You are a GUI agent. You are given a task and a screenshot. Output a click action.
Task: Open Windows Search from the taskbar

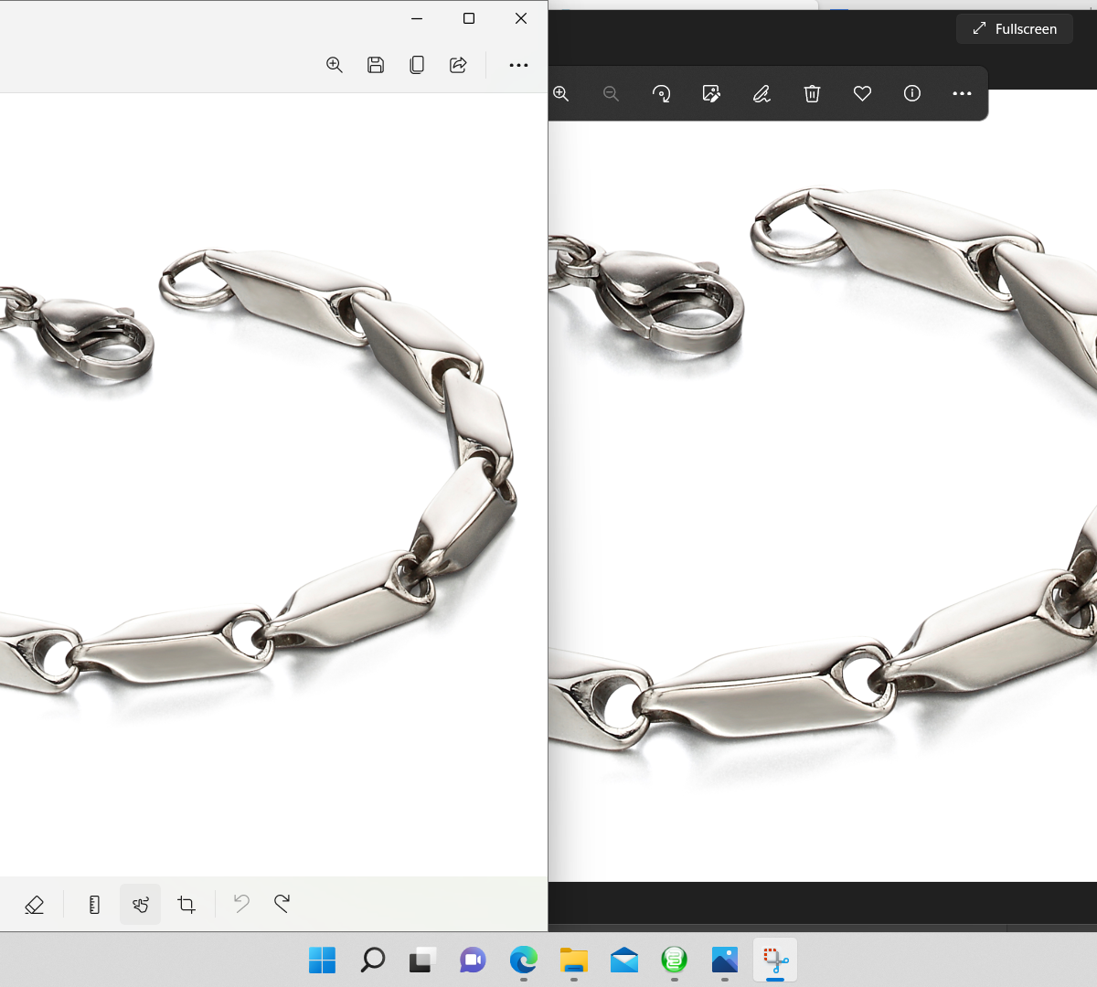373,960
